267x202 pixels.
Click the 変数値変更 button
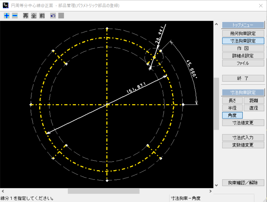point(243,145)
